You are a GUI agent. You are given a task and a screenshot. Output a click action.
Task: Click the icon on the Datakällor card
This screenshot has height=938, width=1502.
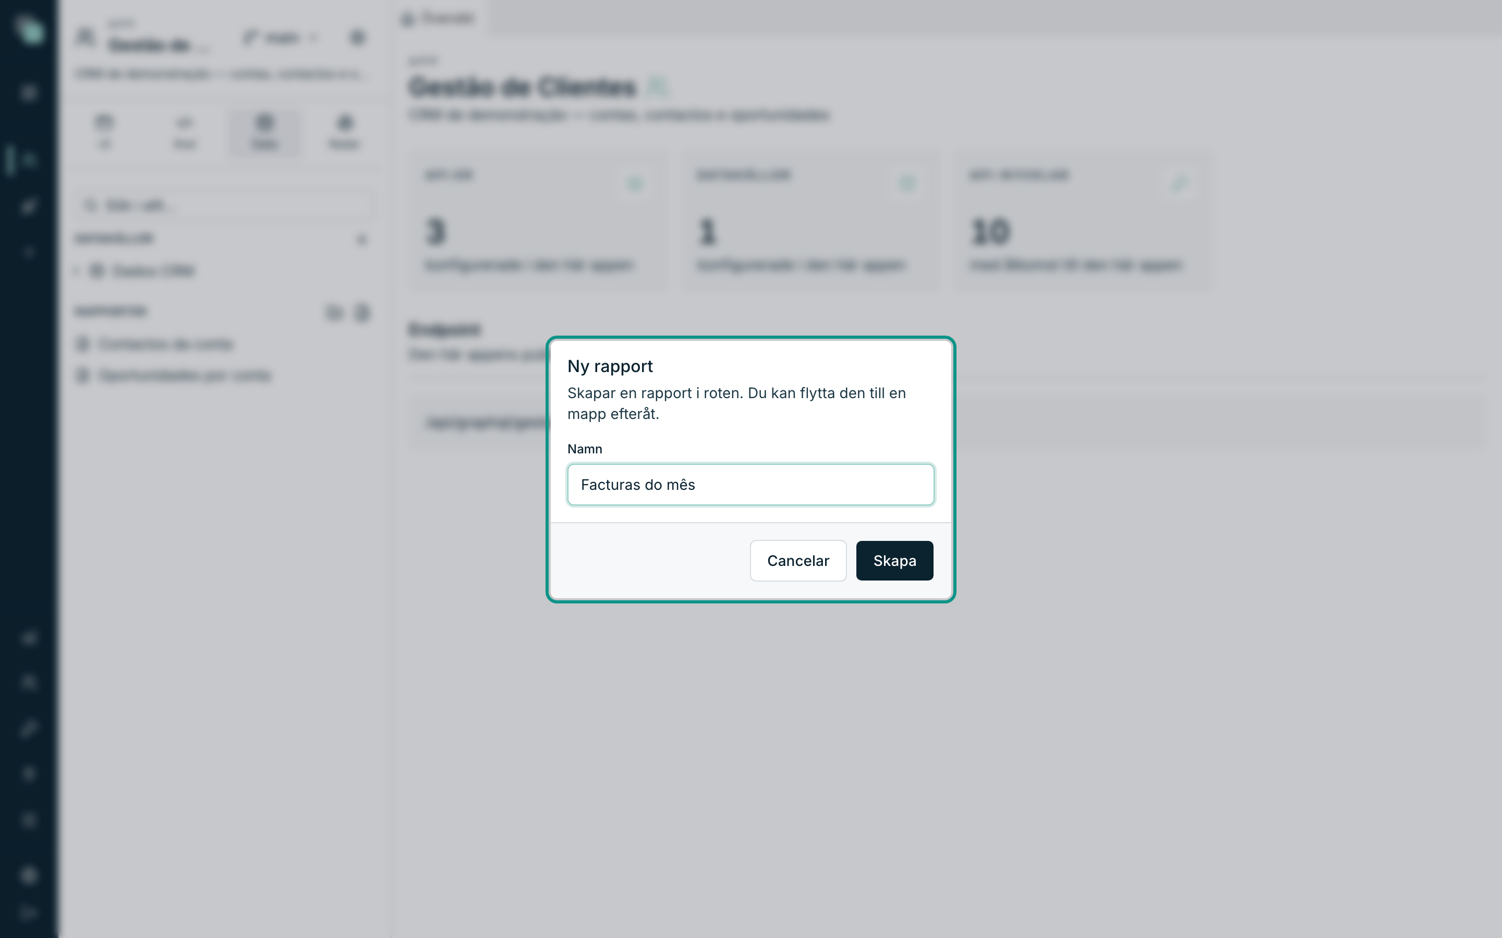(x=907, y=183)
